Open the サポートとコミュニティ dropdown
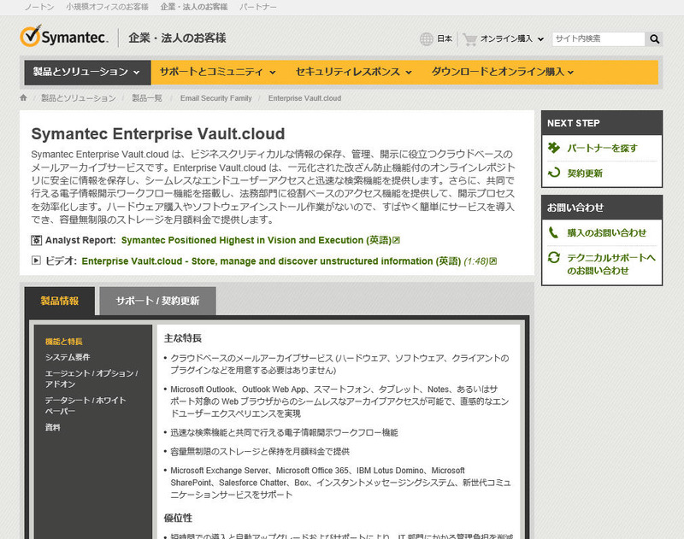Viewport: 684px width, 539px height. click(217, 72)
